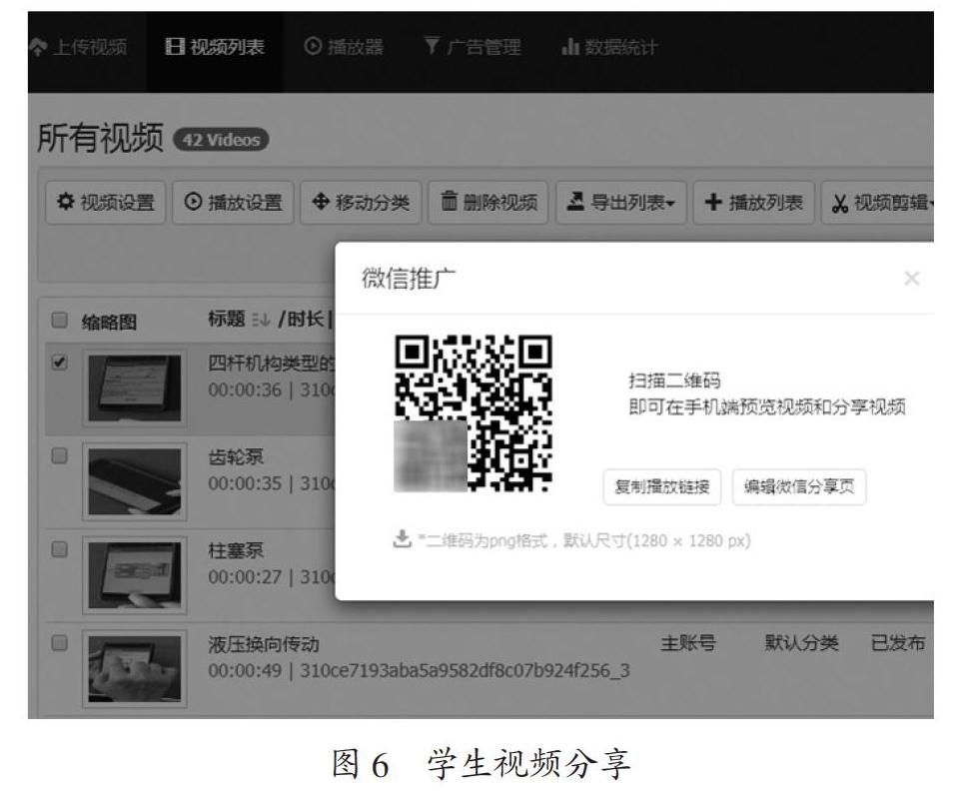Viewport: 959px width, 796px height.
Task: Open the 四杆机构 video thumbnail
Action: pos(135,389)
